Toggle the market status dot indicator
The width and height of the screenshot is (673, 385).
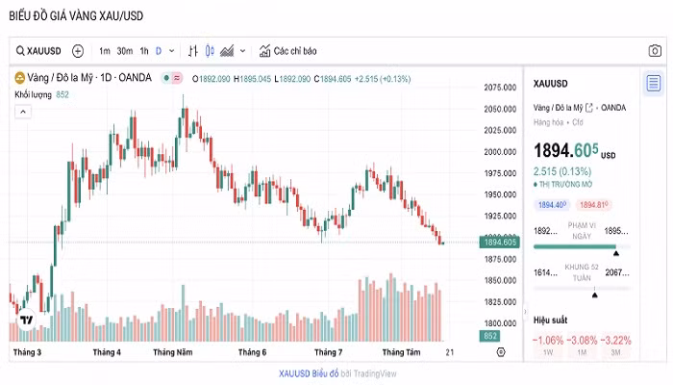[166, 78]
